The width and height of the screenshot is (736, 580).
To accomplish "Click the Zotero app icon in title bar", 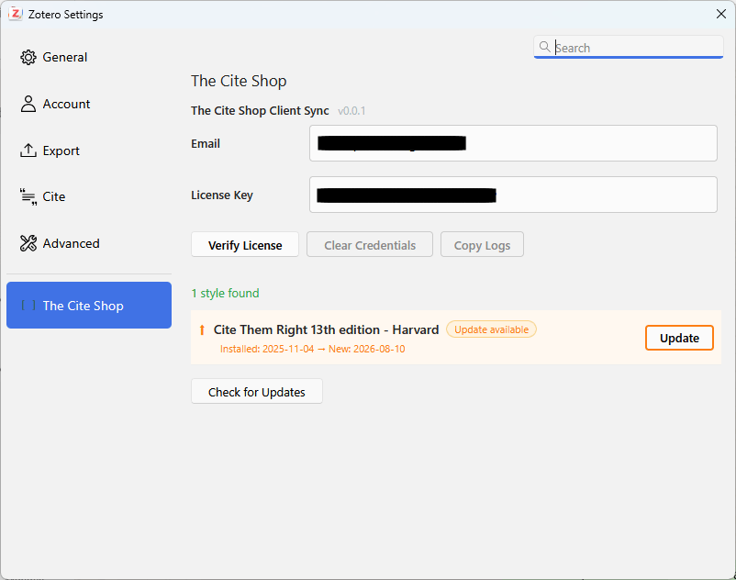I will pyautogui.click(x=16, y=14).
